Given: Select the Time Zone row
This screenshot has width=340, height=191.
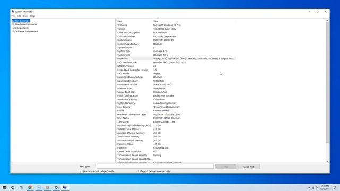Looking at the screenshot, I should tap(176, 121).
